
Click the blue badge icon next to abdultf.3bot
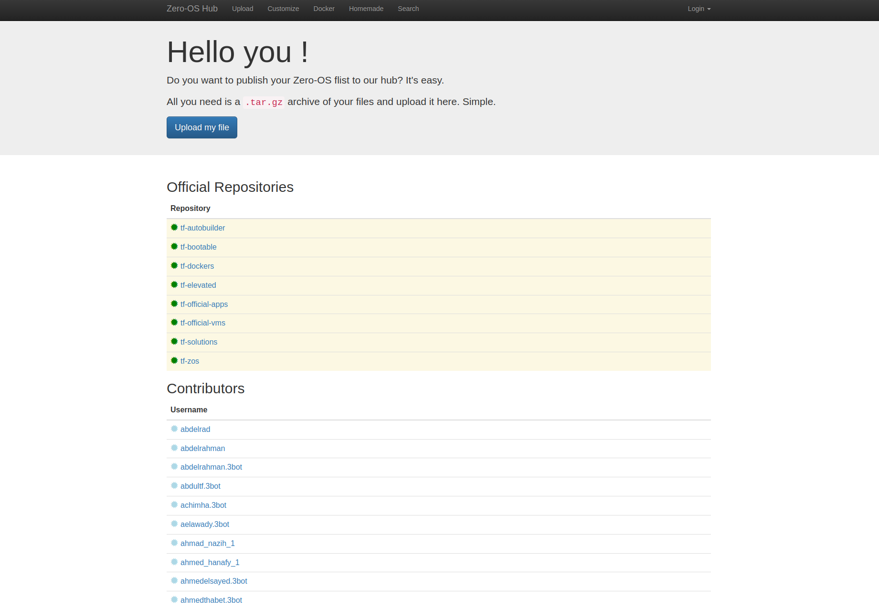(174, 486)
